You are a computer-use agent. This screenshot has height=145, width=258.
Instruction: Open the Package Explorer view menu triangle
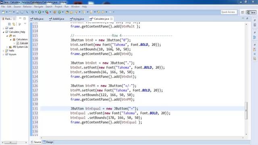[25, 24]
